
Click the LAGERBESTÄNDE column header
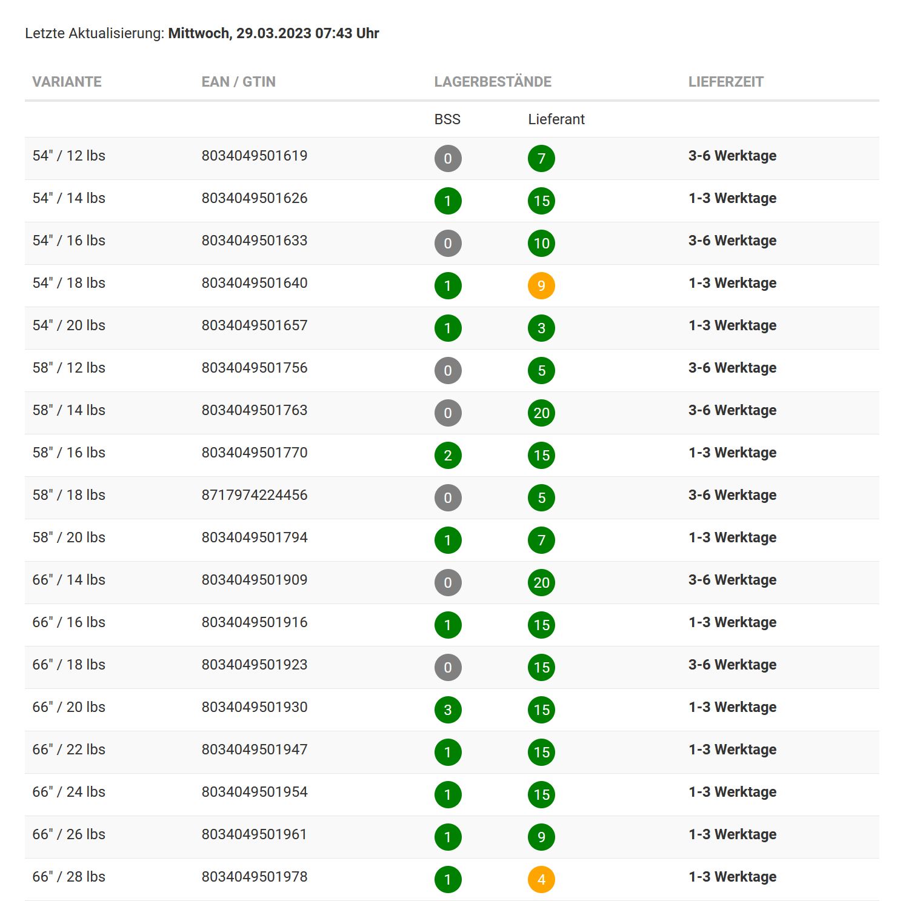493,82
